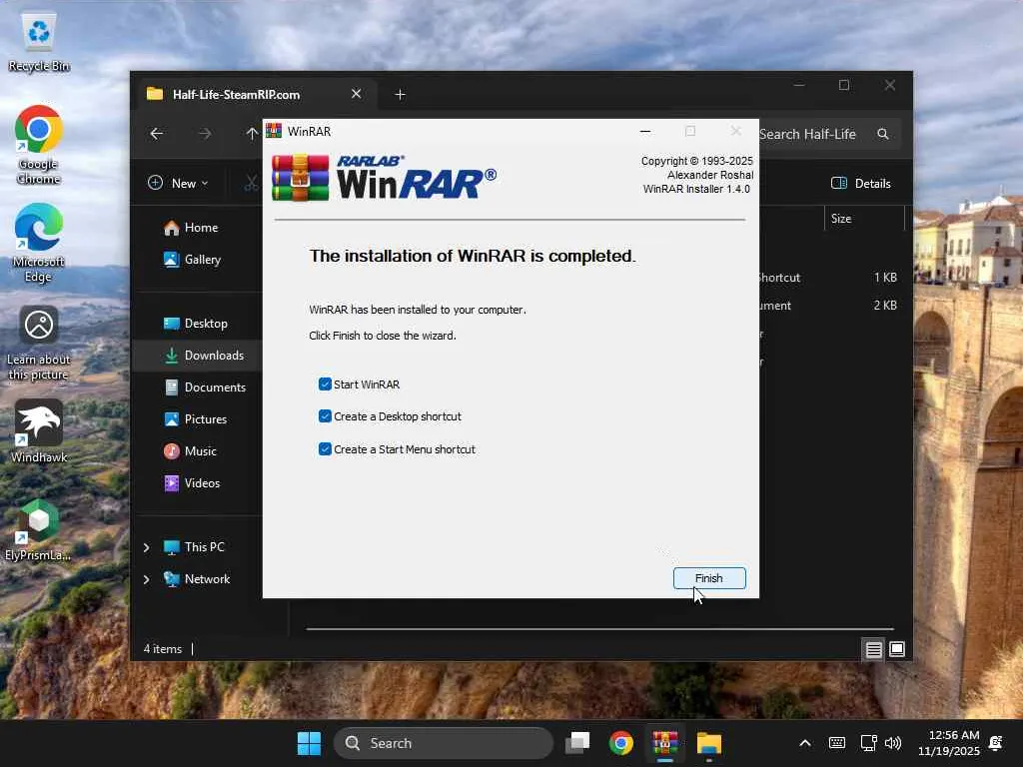Select Microsoft Edge desktop shortcut

click(39, 243)
